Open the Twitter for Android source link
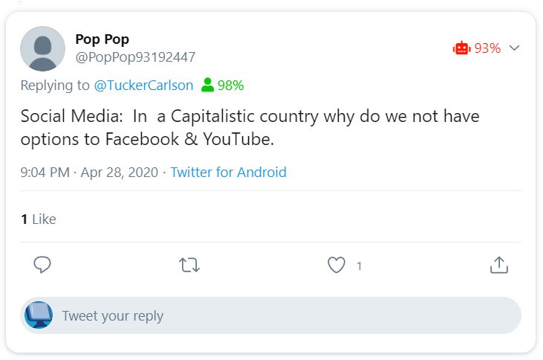543x360 pixels. click(x=228, y=173)
